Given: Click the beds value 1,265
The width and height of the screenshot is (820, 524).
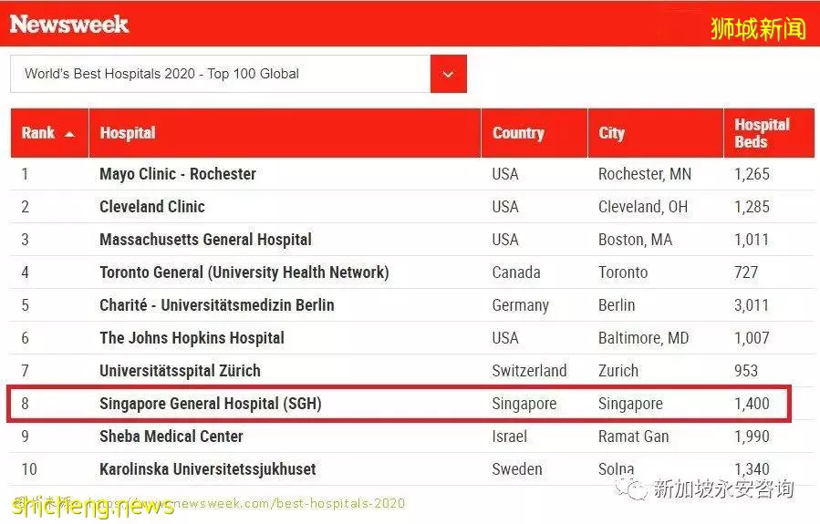Looking at the screenshot, I should pos(752,174).
